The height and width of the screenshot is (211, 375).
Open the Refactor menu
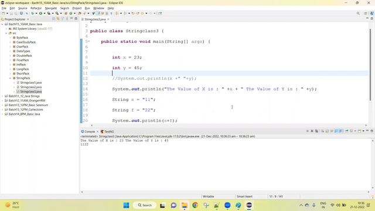pos(36,8)
